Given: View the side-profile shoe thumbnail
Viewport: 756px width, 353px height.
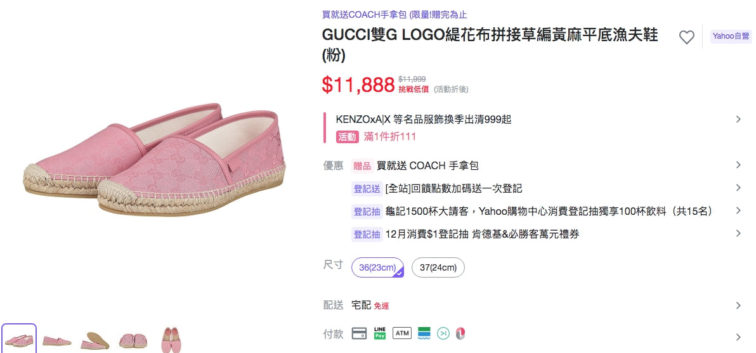Looking at the screenshot, I should pyautogui.click(x=57, y=340).
